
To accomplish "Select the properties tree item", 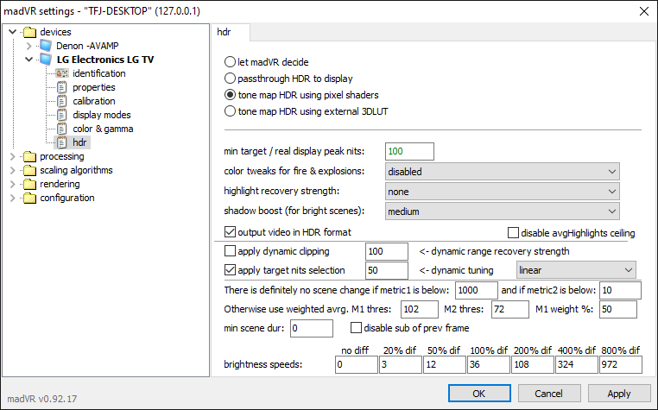I will (93, 87).
